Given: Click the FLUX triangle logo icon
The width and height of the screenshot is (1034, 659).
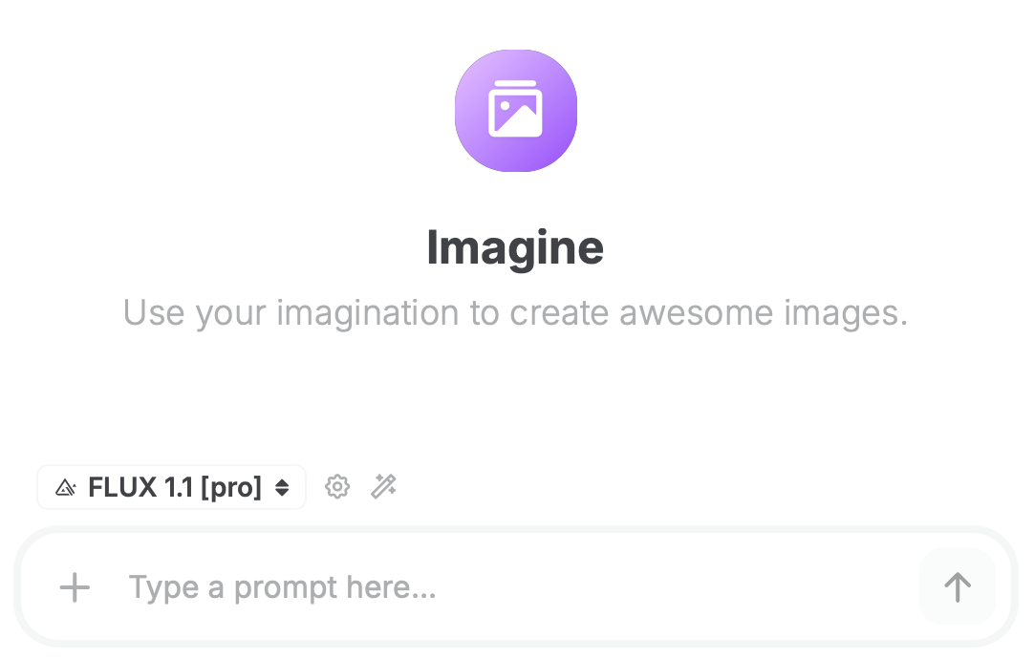Looking at the screenshot, I should point(65,488).
